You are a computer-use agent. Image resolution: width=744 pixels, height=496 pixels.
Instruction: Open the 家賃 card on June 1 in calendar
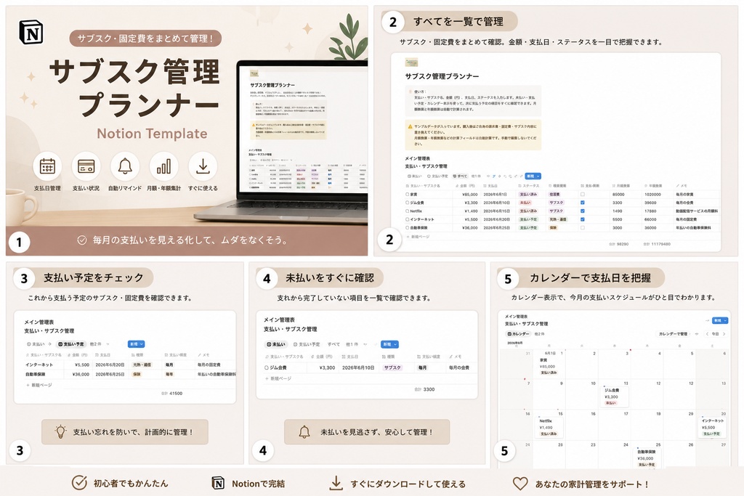click(x=549, y=366)
